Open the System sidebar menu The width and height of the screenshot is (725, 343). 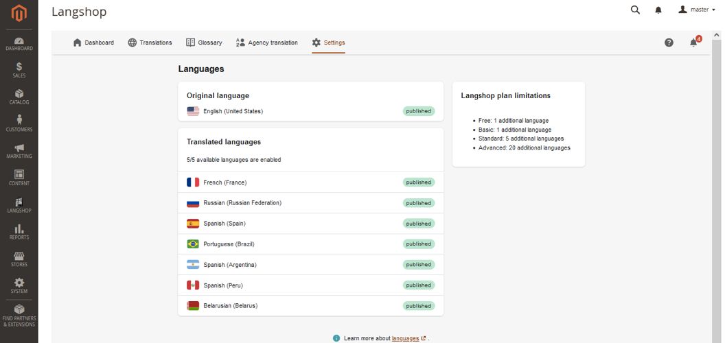[19, 286]
